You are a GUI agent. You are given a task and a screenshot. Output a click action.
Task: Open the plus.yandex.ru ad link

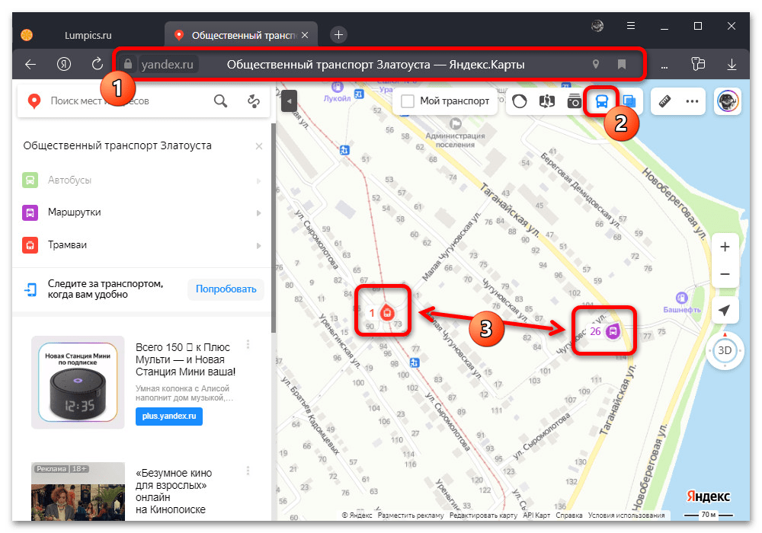tap(168, 417)
